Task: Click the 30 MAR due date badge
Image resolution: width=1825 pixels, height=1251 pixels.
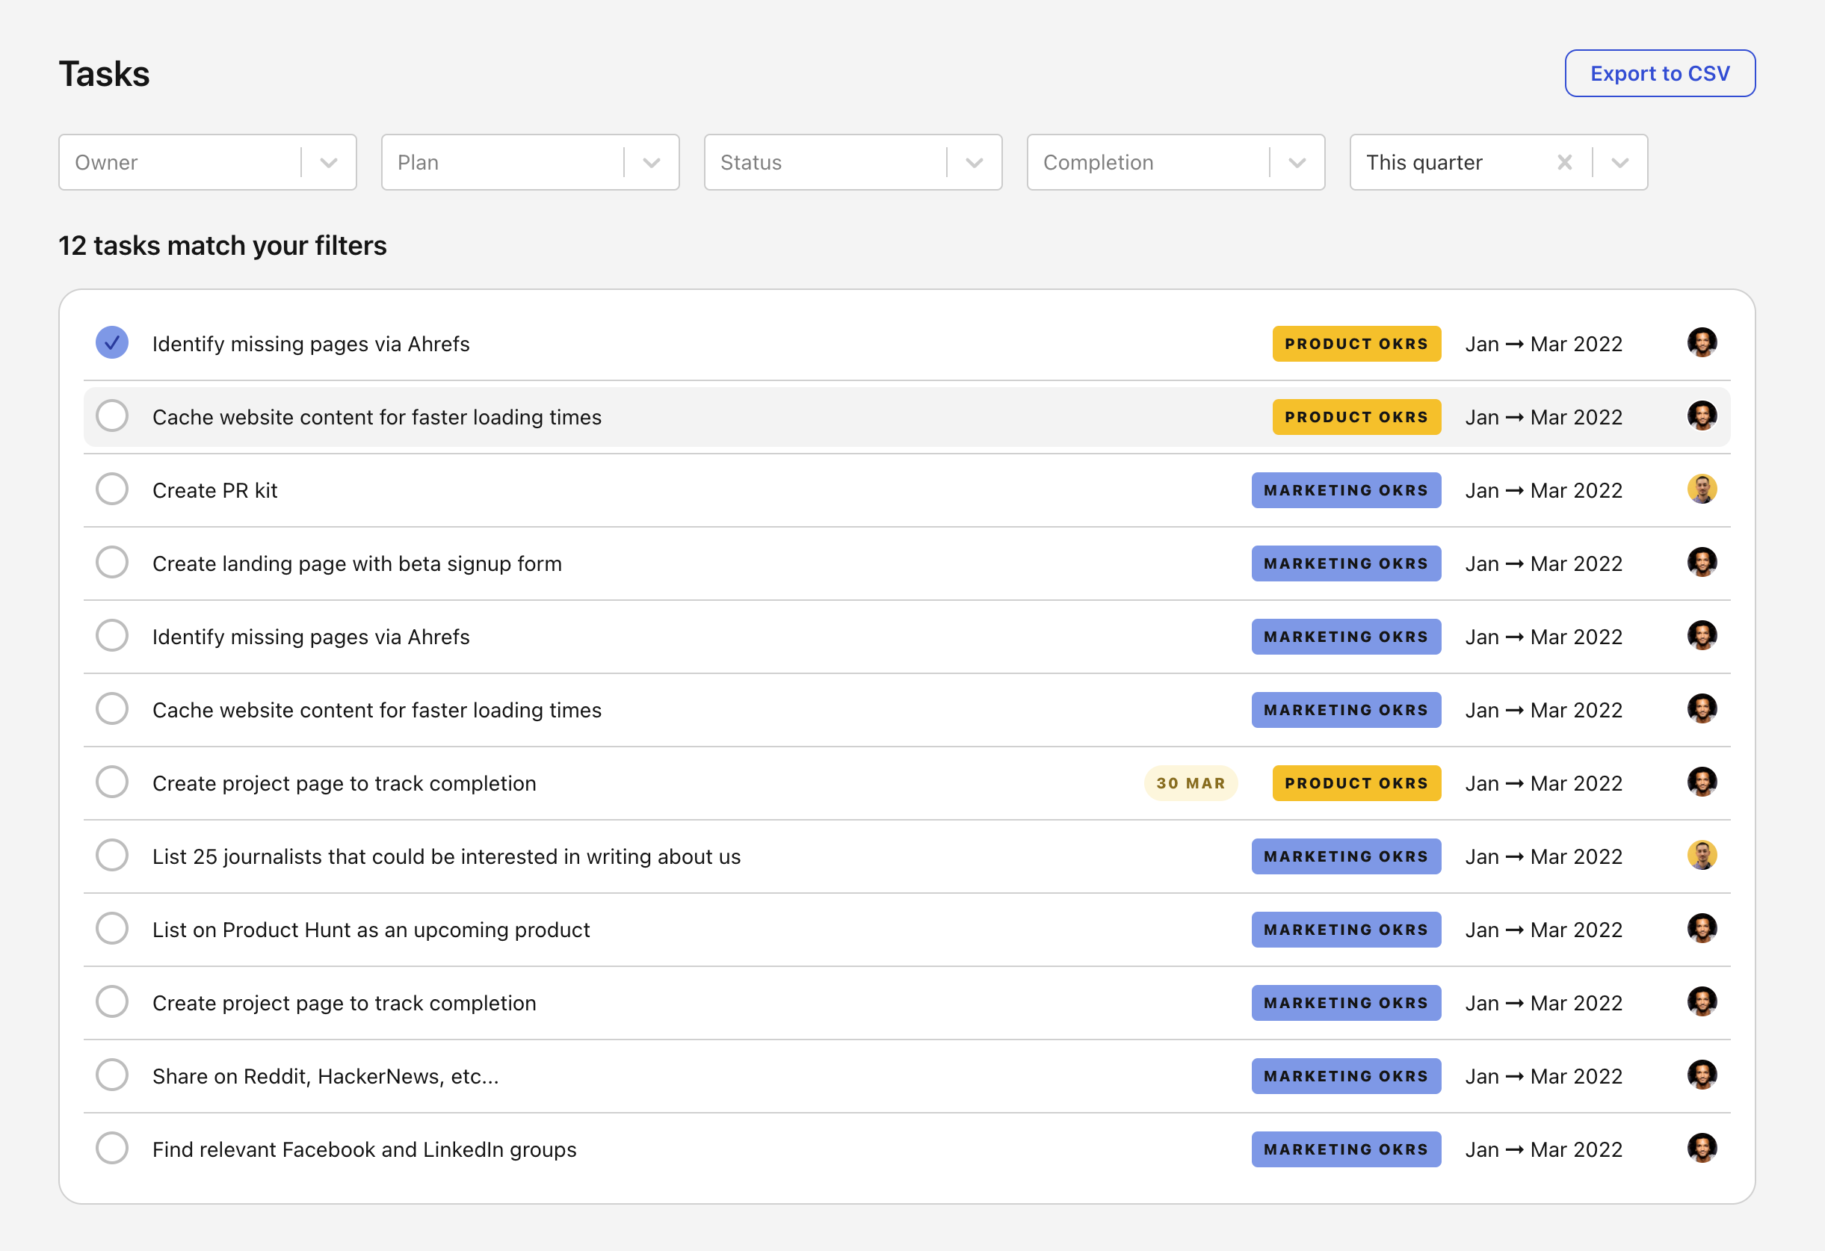Action: [1191, 783]
